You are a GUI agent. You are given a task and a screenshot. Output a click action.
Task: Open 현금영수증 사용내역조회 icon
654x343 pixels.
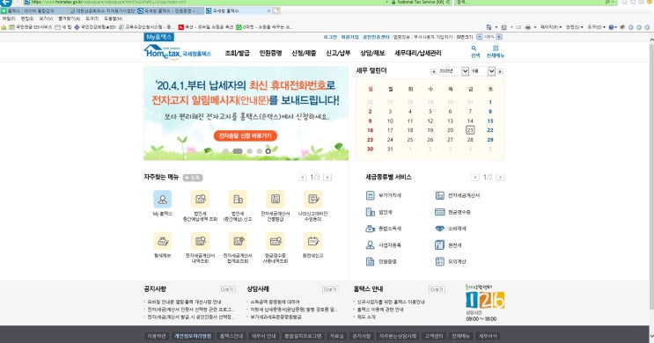(x=276, y=241)
